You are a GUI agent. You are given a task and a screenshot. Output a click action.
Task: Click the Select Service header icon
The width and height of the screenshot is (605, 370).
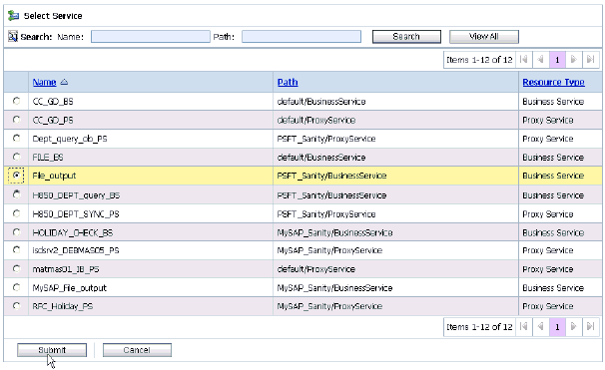tap(13, 15)
